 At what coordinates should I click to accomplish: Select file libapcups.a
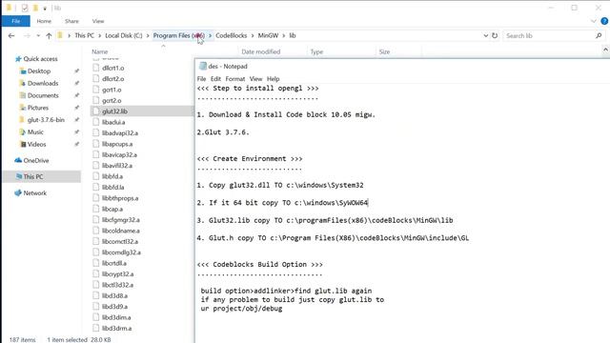coord(117,144)
